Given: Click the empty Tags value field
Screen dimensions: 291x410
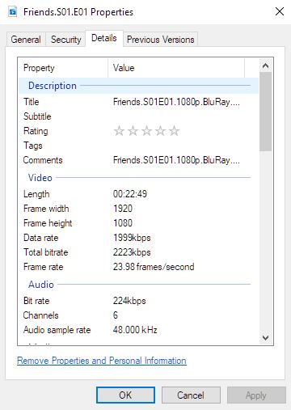Looking at the screenshot, I should pos(176,146).
